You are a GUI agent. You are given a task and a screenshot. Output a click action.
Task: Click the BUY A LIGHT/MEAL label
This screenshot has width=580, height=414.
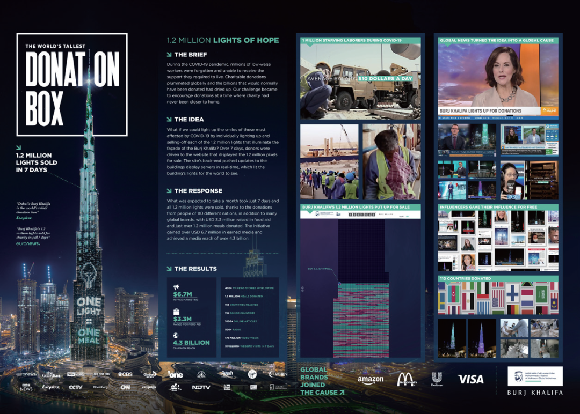[320, 269]
